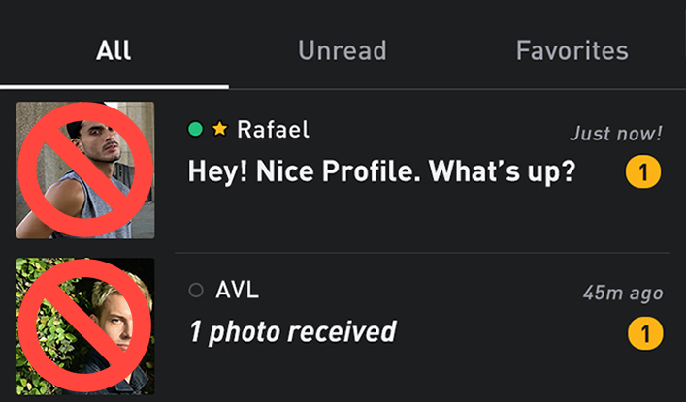Select the name Rafael in the chat list

pyautogui.click(x=274, y=129)
